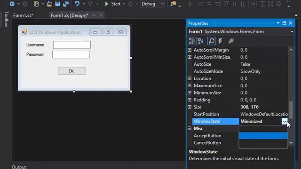Choose the highlighted option in WindowState list
This screenshot has height=169, width=301.
pos(263,136)
